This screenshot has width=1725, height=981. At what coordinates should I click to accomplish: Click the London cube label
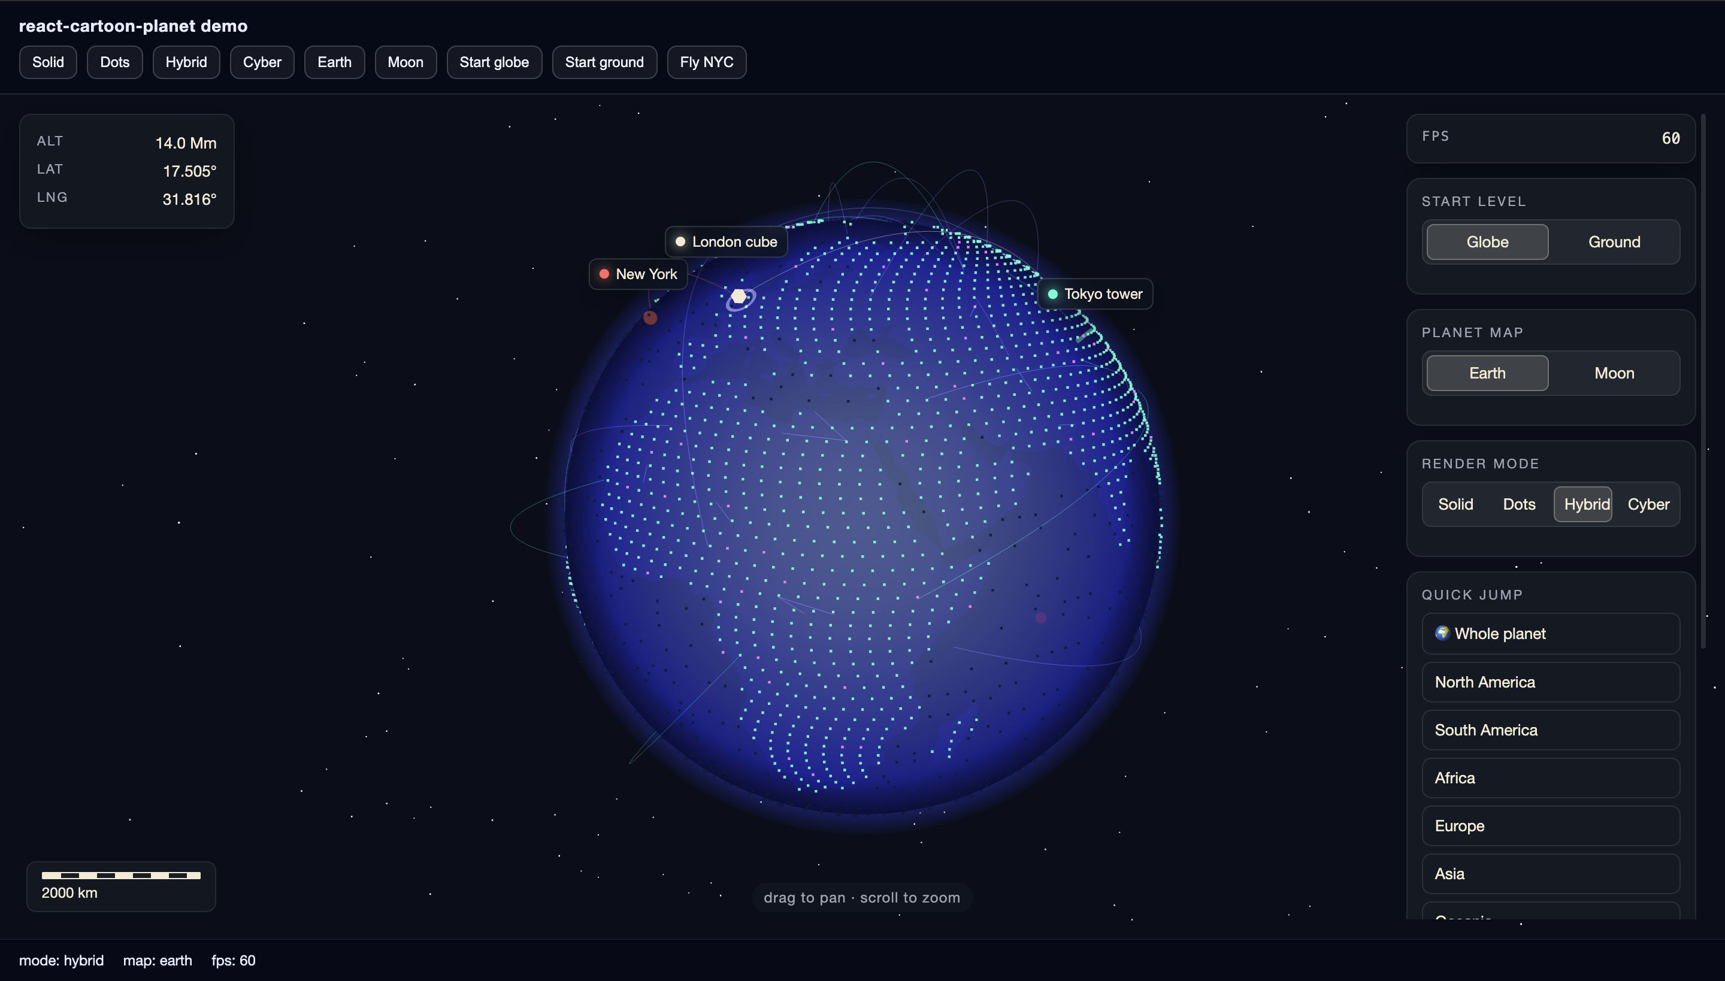pyautogui.click(x=727, y=242)
